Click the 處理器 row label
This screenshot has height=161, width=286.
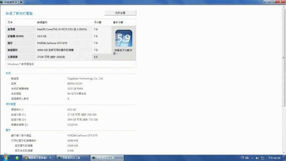[x=11, y=29]
